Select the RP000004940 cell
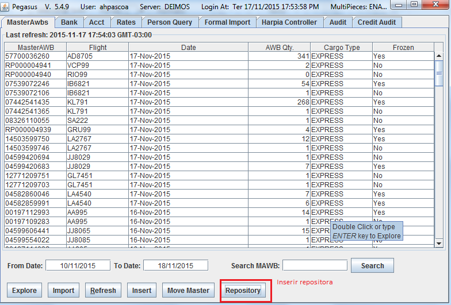 36,75
